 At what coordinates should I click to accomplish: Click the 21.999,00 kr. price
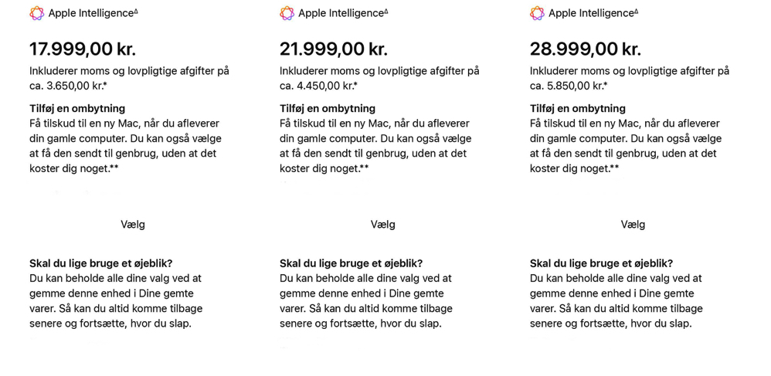click(x=333, y=49)
